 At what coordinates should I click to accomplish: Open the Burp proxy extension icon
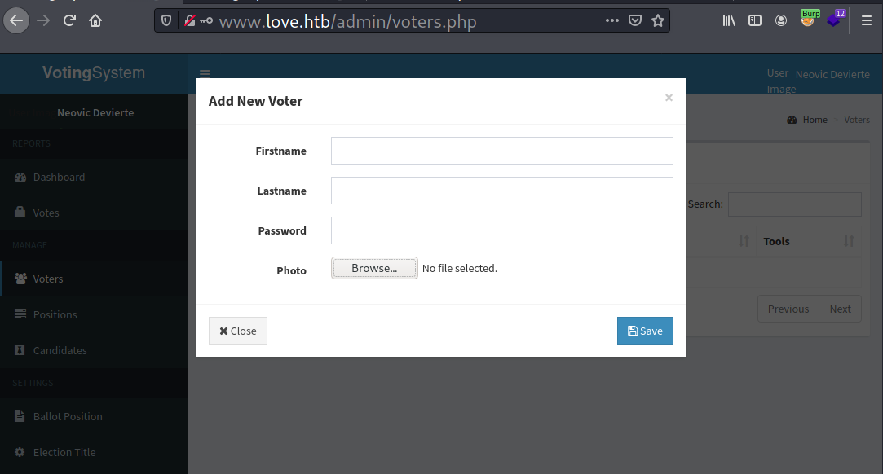[x=808, y=20]
